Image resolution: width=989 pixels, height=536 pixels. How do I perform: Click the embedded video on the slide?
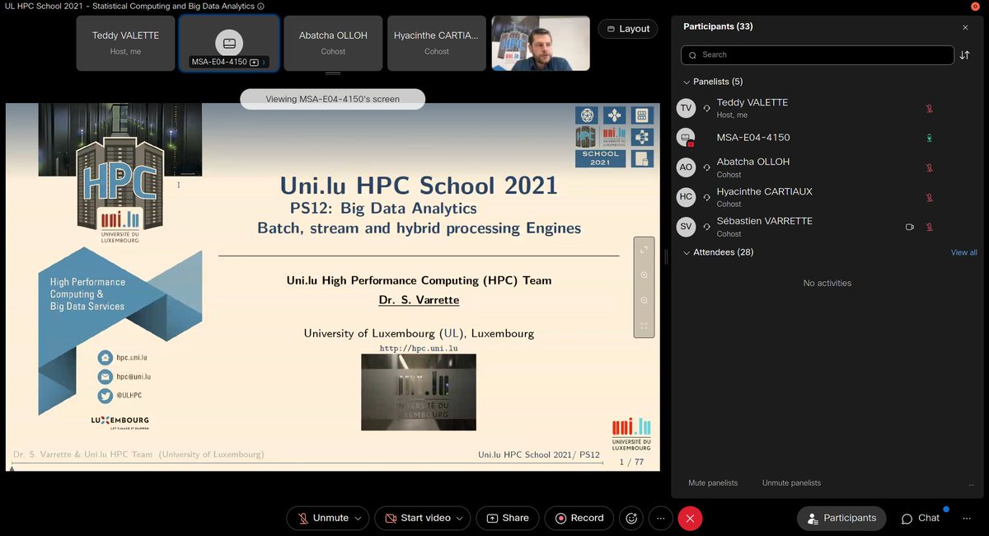[419, 392]
